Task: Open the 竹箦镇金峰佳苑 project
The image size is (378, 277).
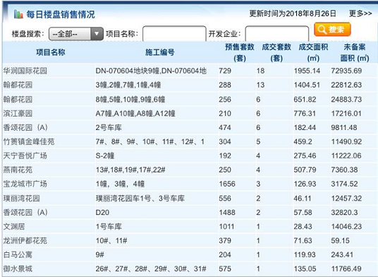Action: point(29,141)
